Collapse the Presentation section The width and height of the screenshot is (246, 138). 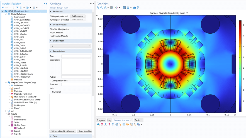click(50, 51)
